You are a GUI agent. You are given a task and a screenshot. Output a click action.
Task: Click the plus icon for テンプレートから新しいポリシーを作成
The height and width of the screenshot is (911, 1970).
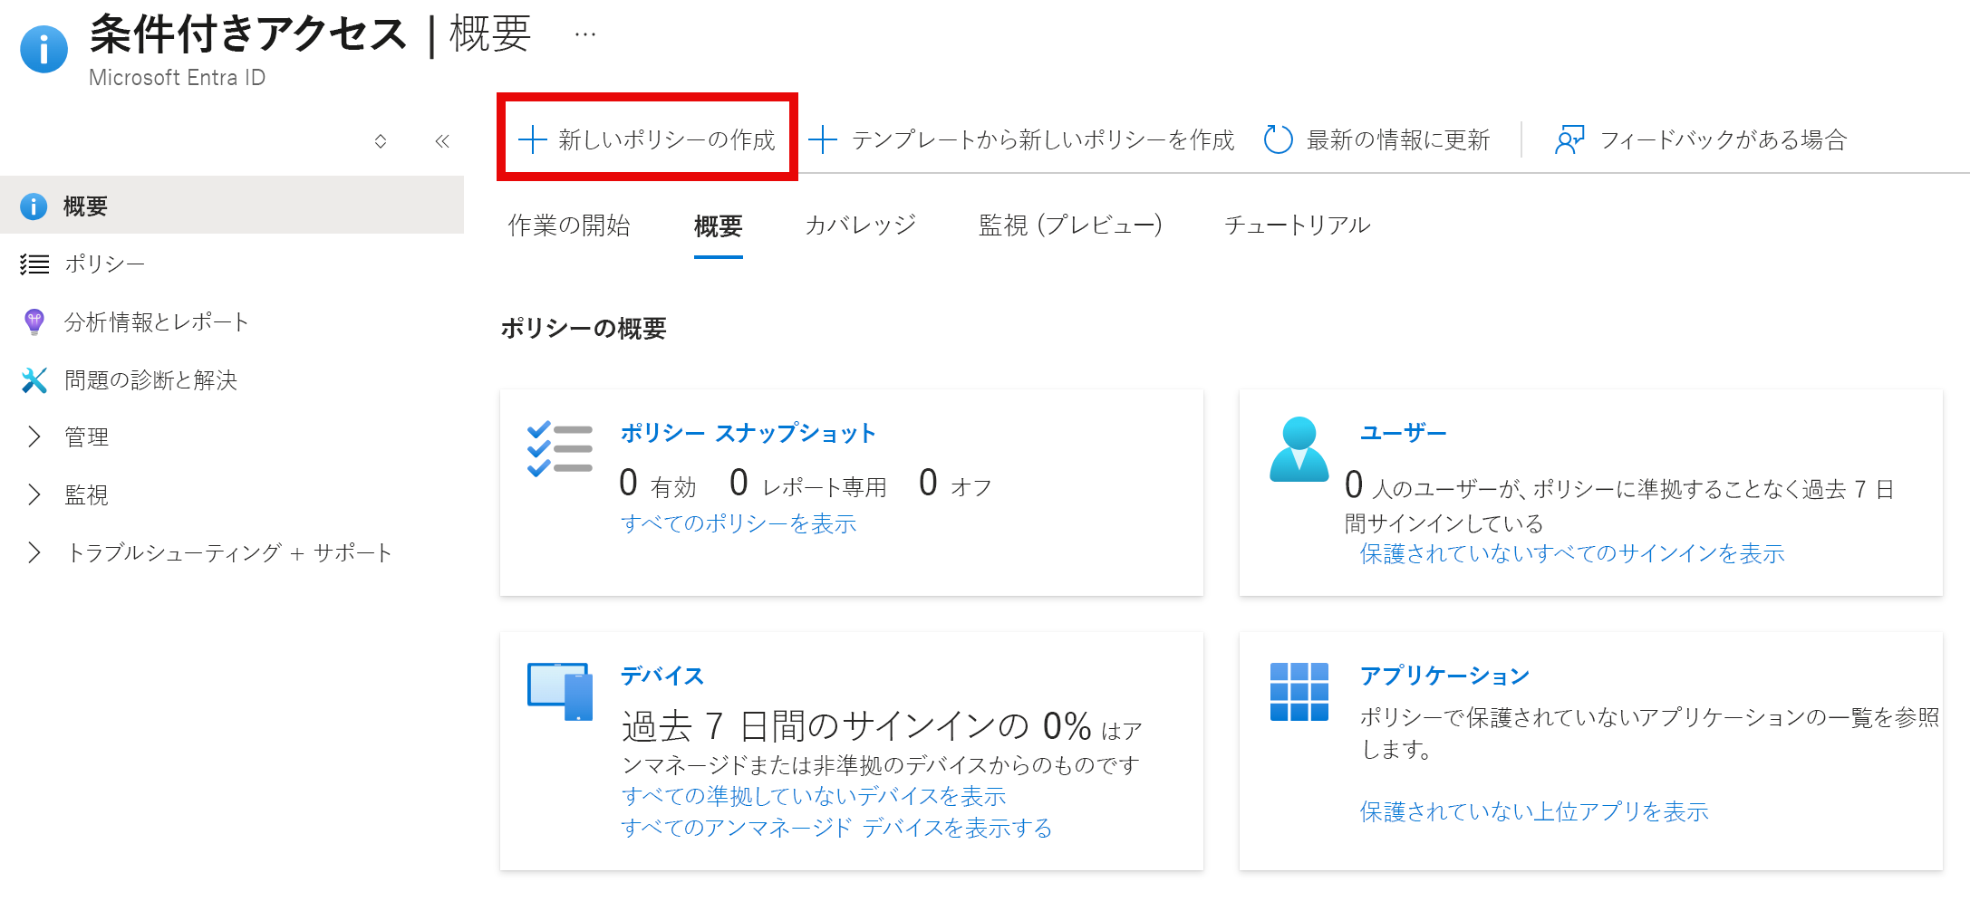click(x=822, y=139)
